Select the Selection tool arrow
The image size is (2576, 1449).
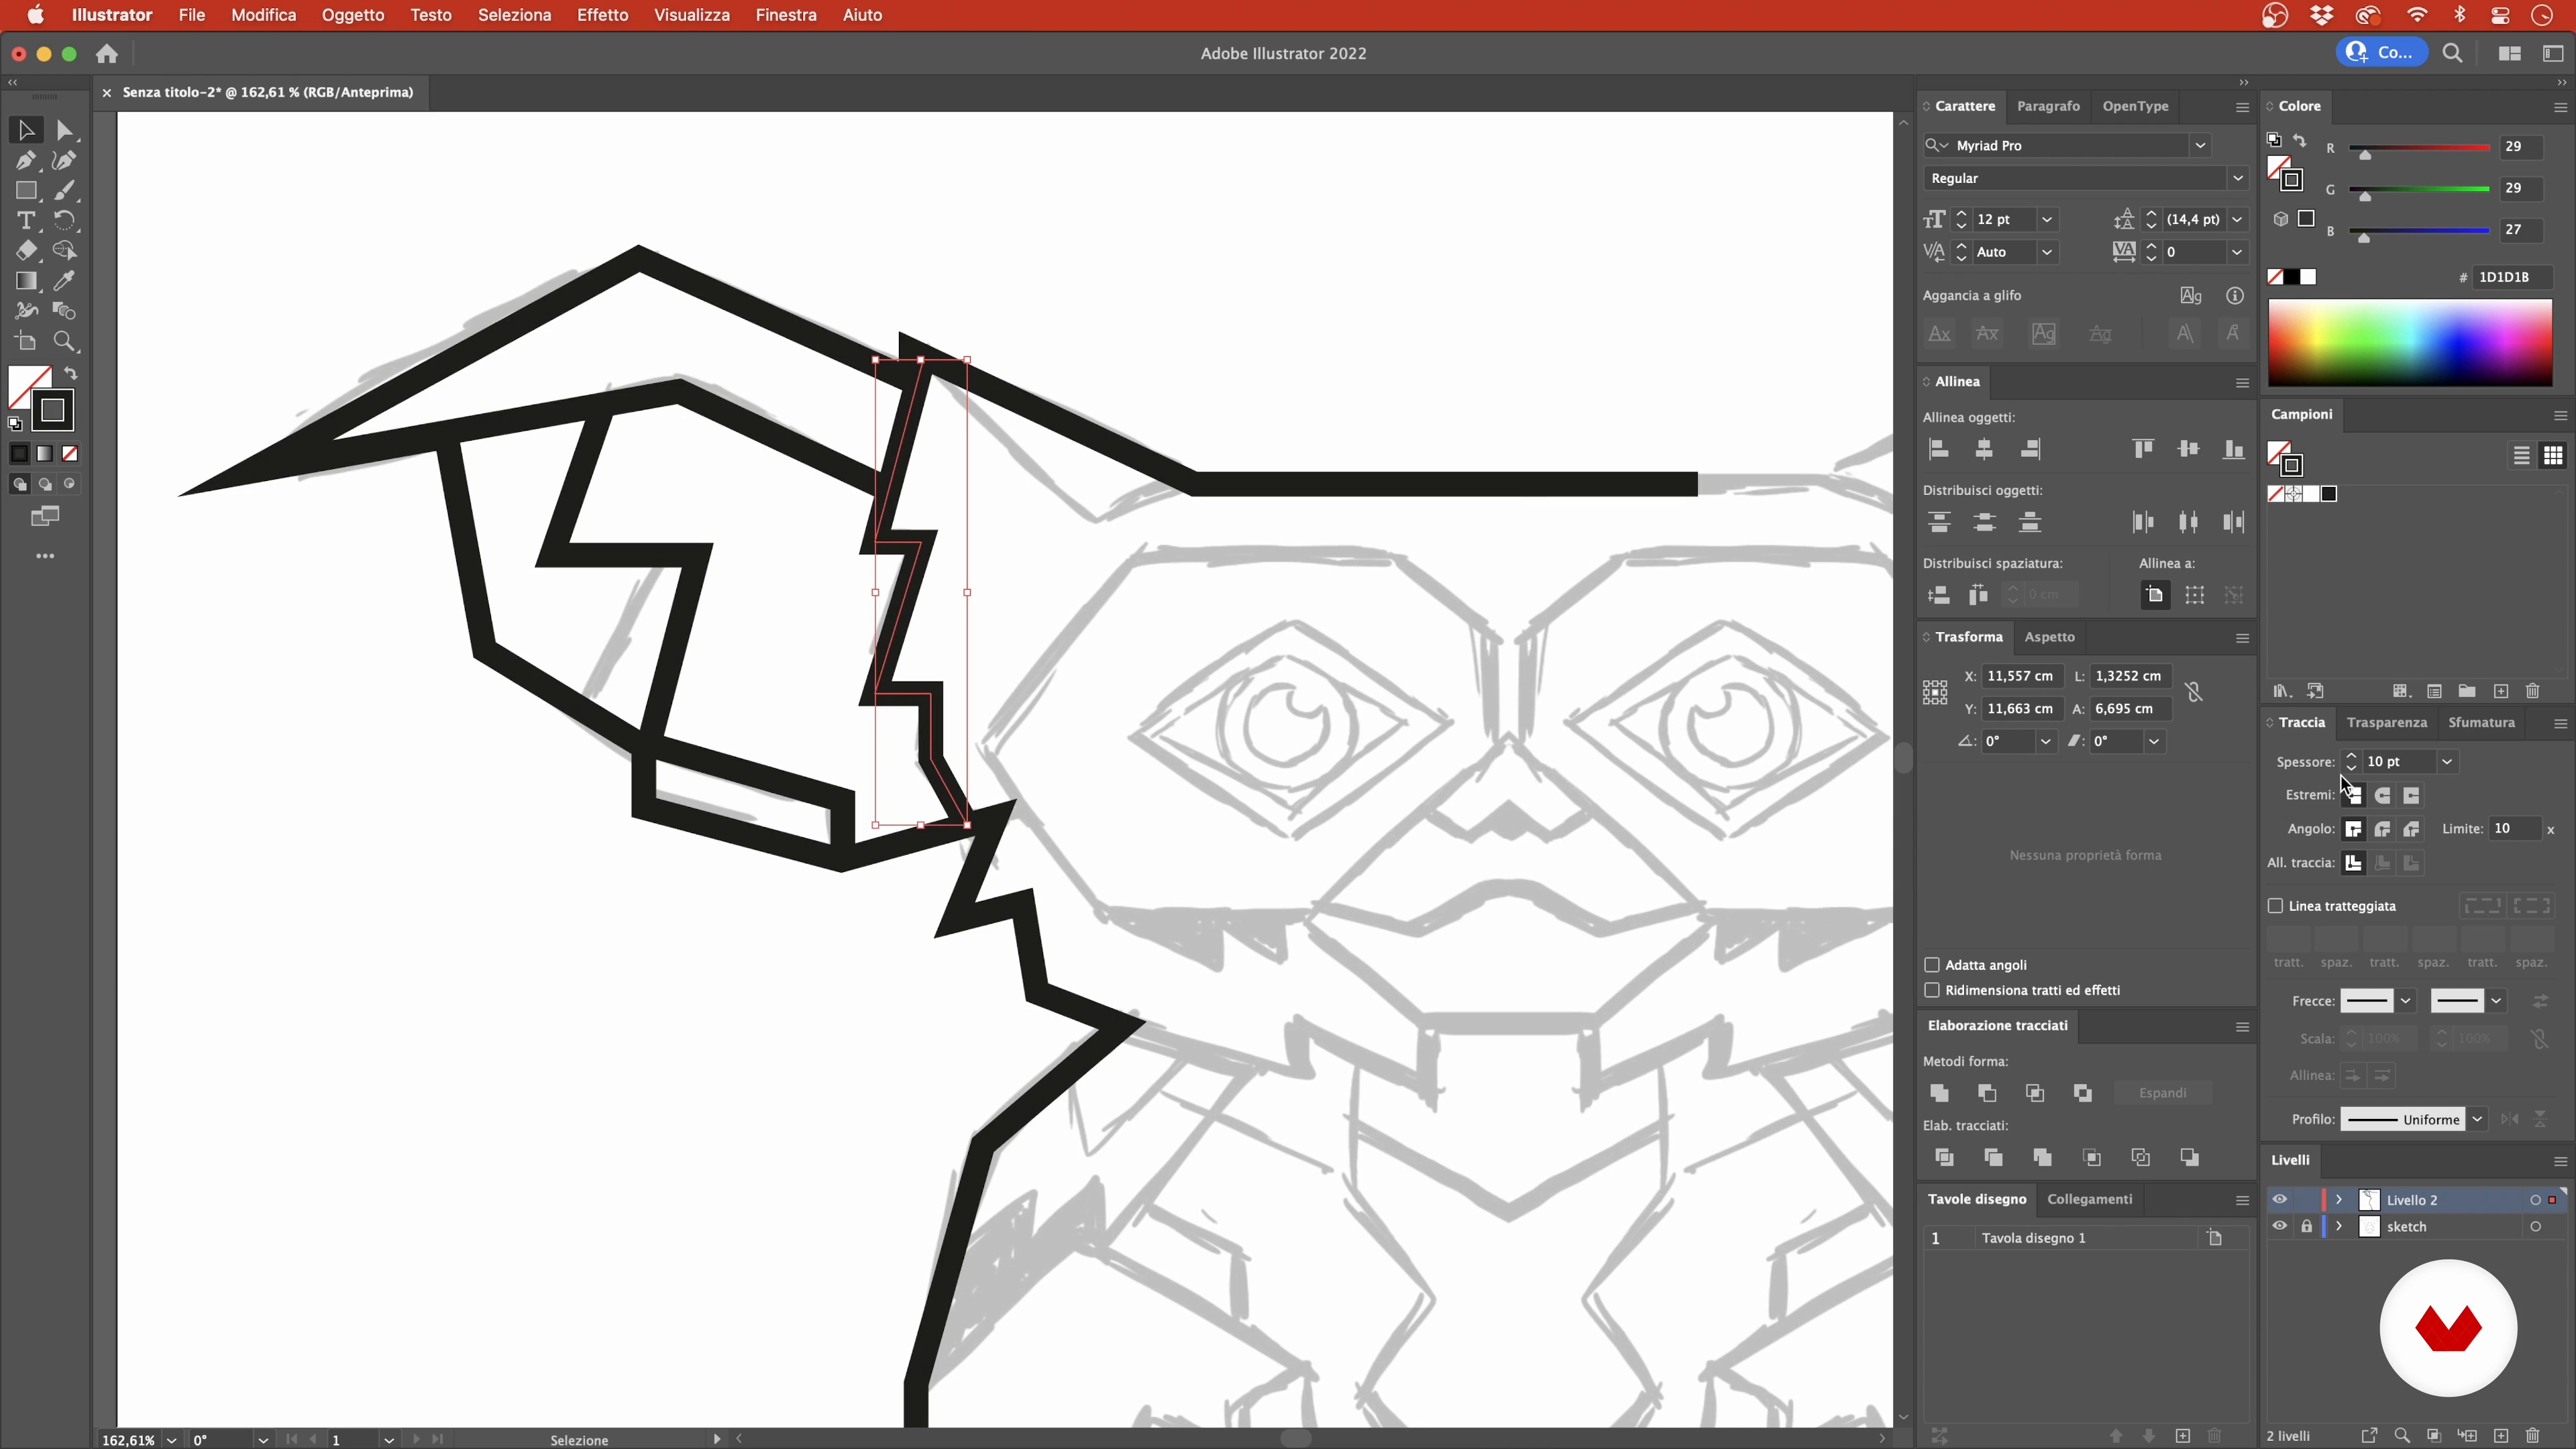coord(26,130)
